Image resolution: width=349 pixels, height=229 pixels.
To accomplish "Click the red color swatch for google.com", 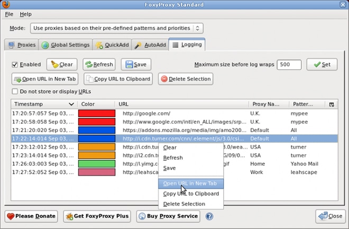I will click(x=96, y=113).
